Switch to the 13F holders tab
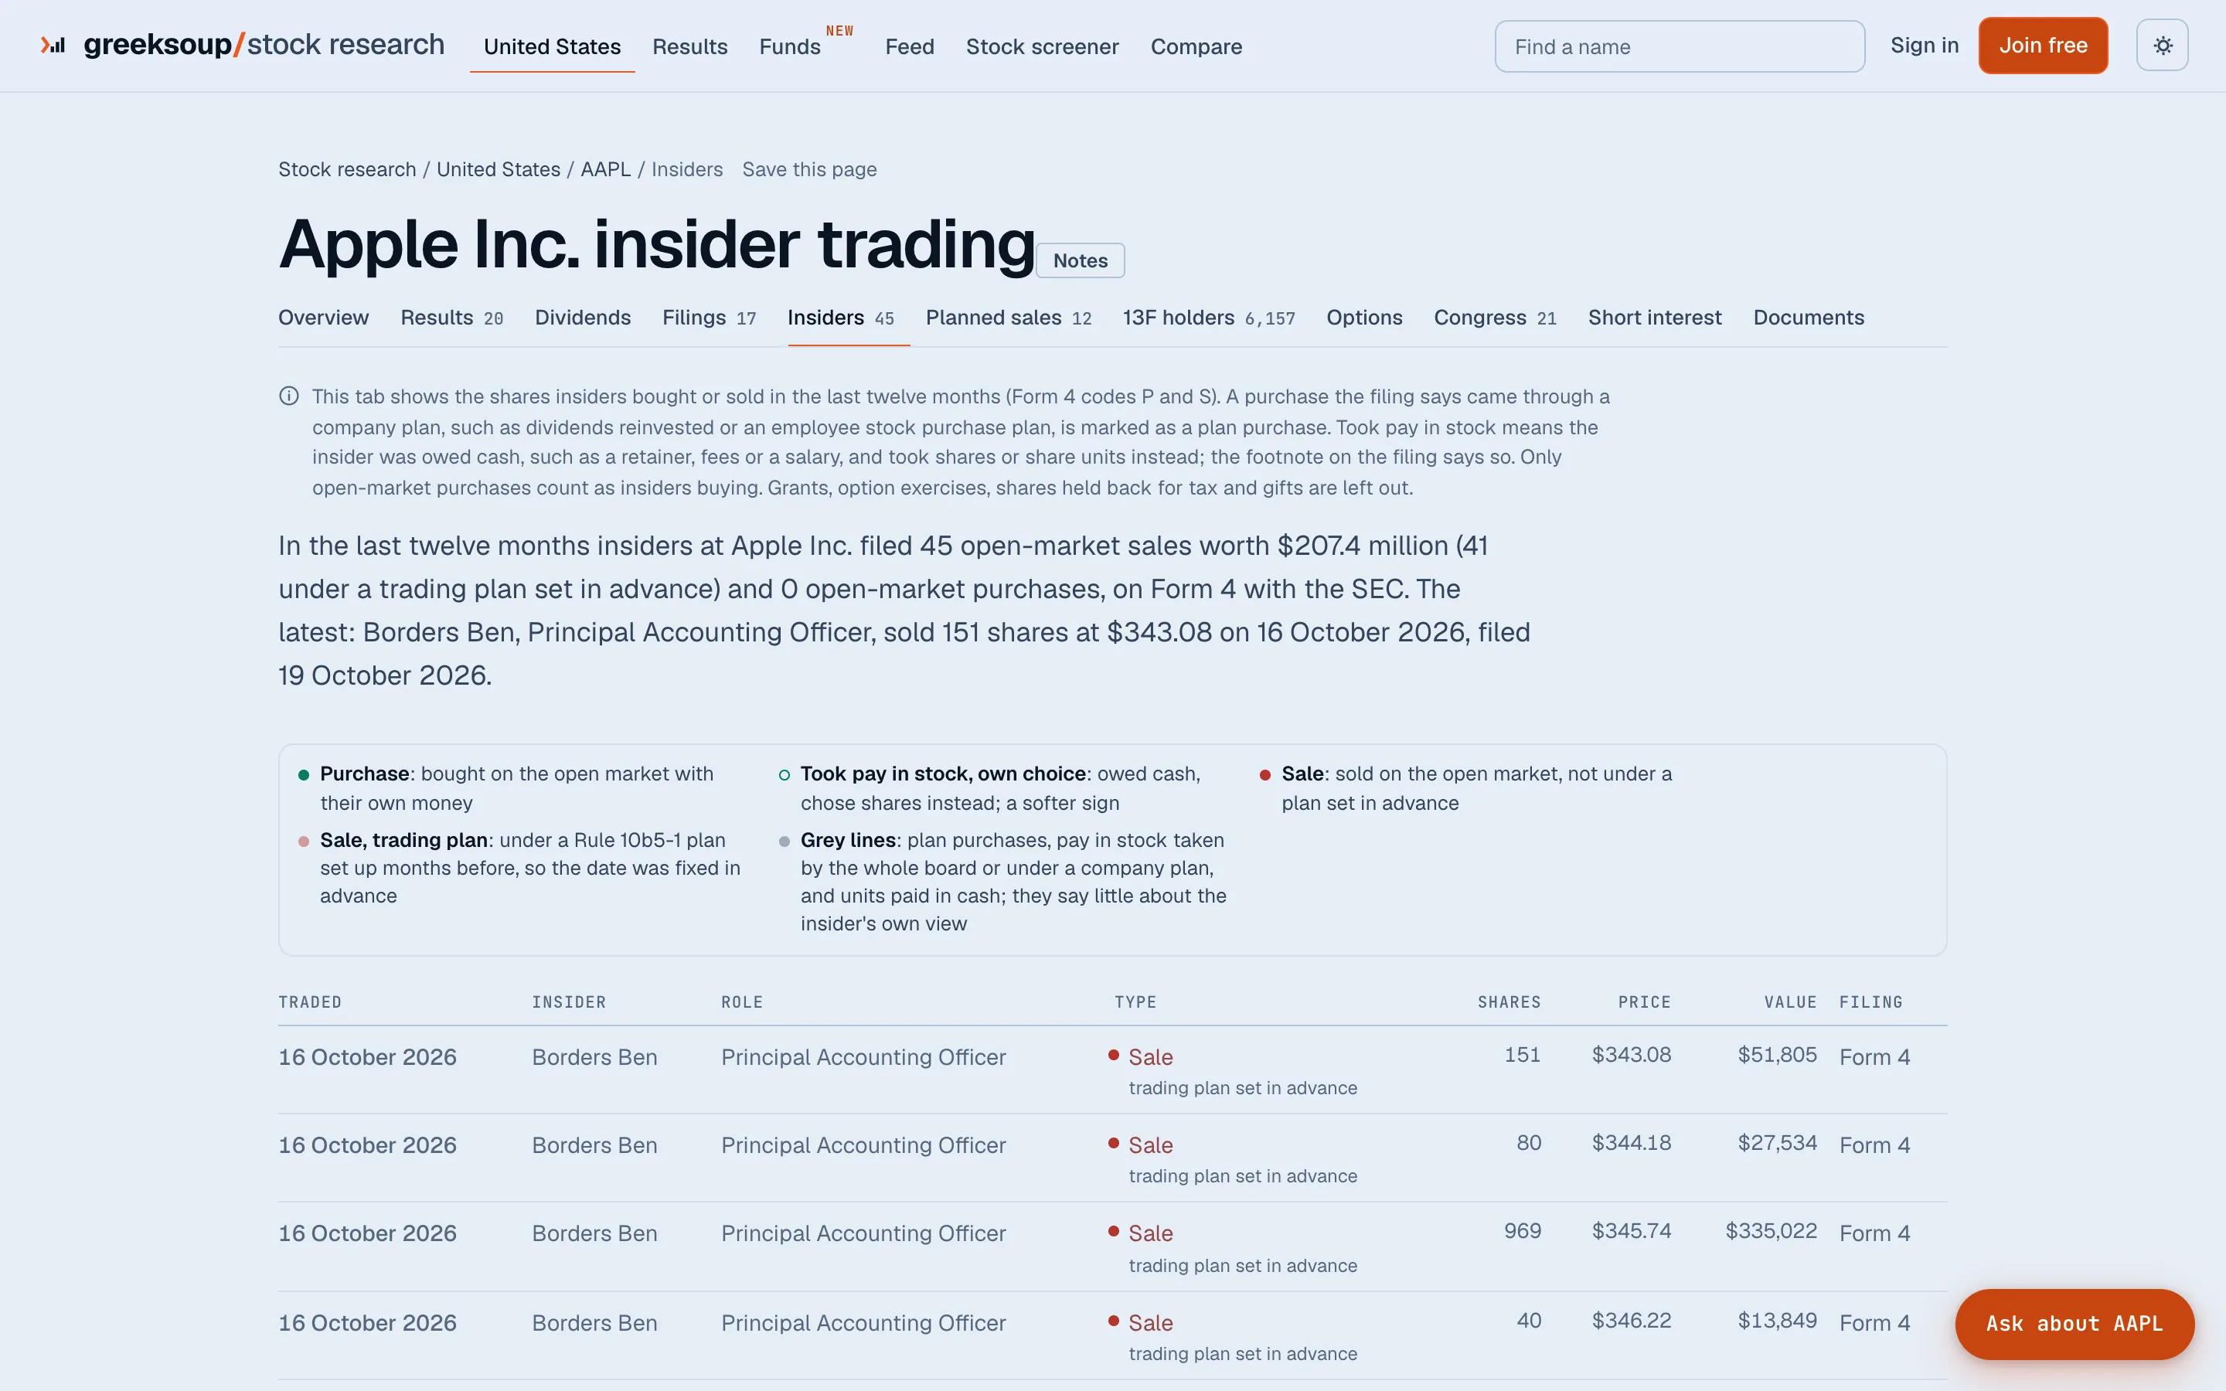This screenshot has height=1391, width=2226. (1209, 318)
